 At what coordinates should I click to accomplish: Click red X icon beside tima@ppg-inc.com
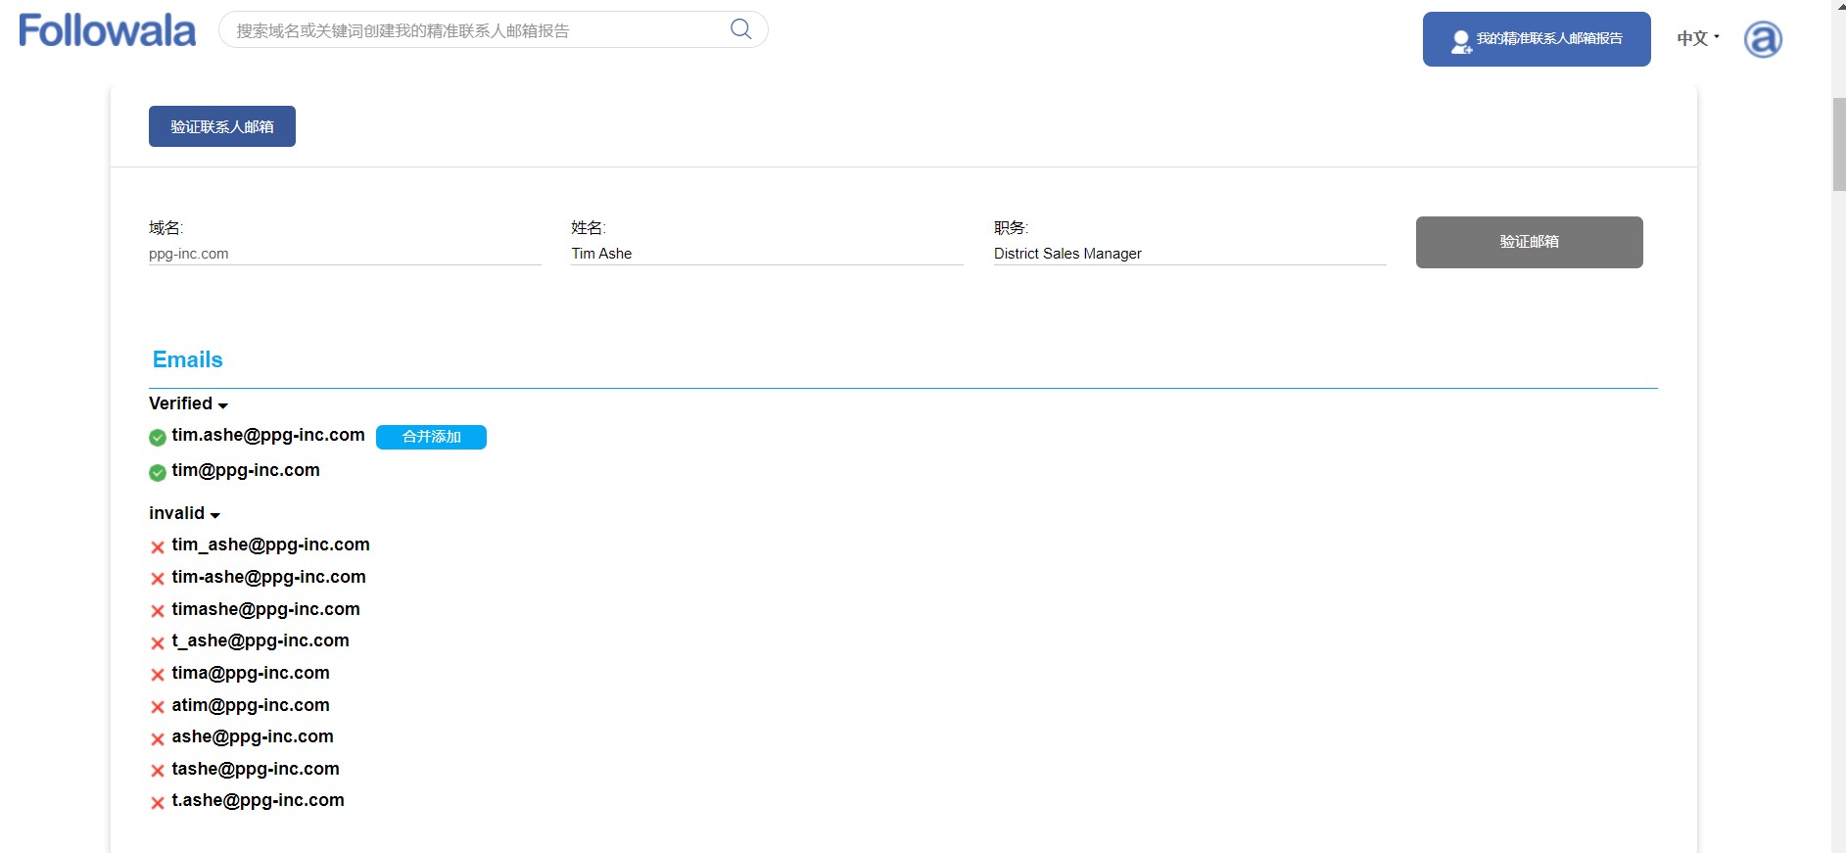158,675
